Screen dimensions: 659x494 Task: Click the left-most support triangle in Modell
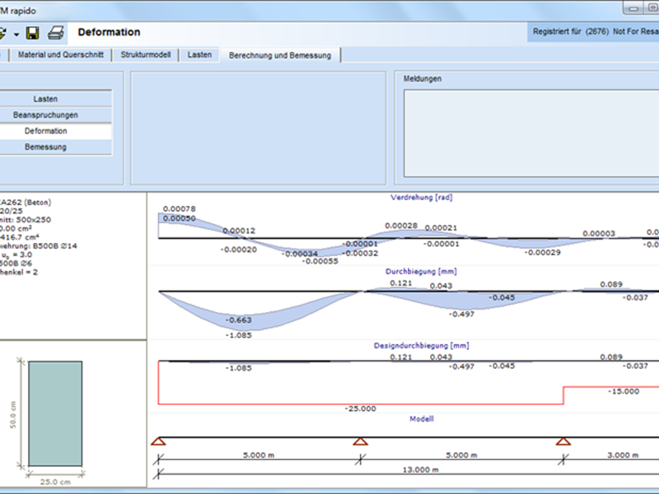(159, 442)
